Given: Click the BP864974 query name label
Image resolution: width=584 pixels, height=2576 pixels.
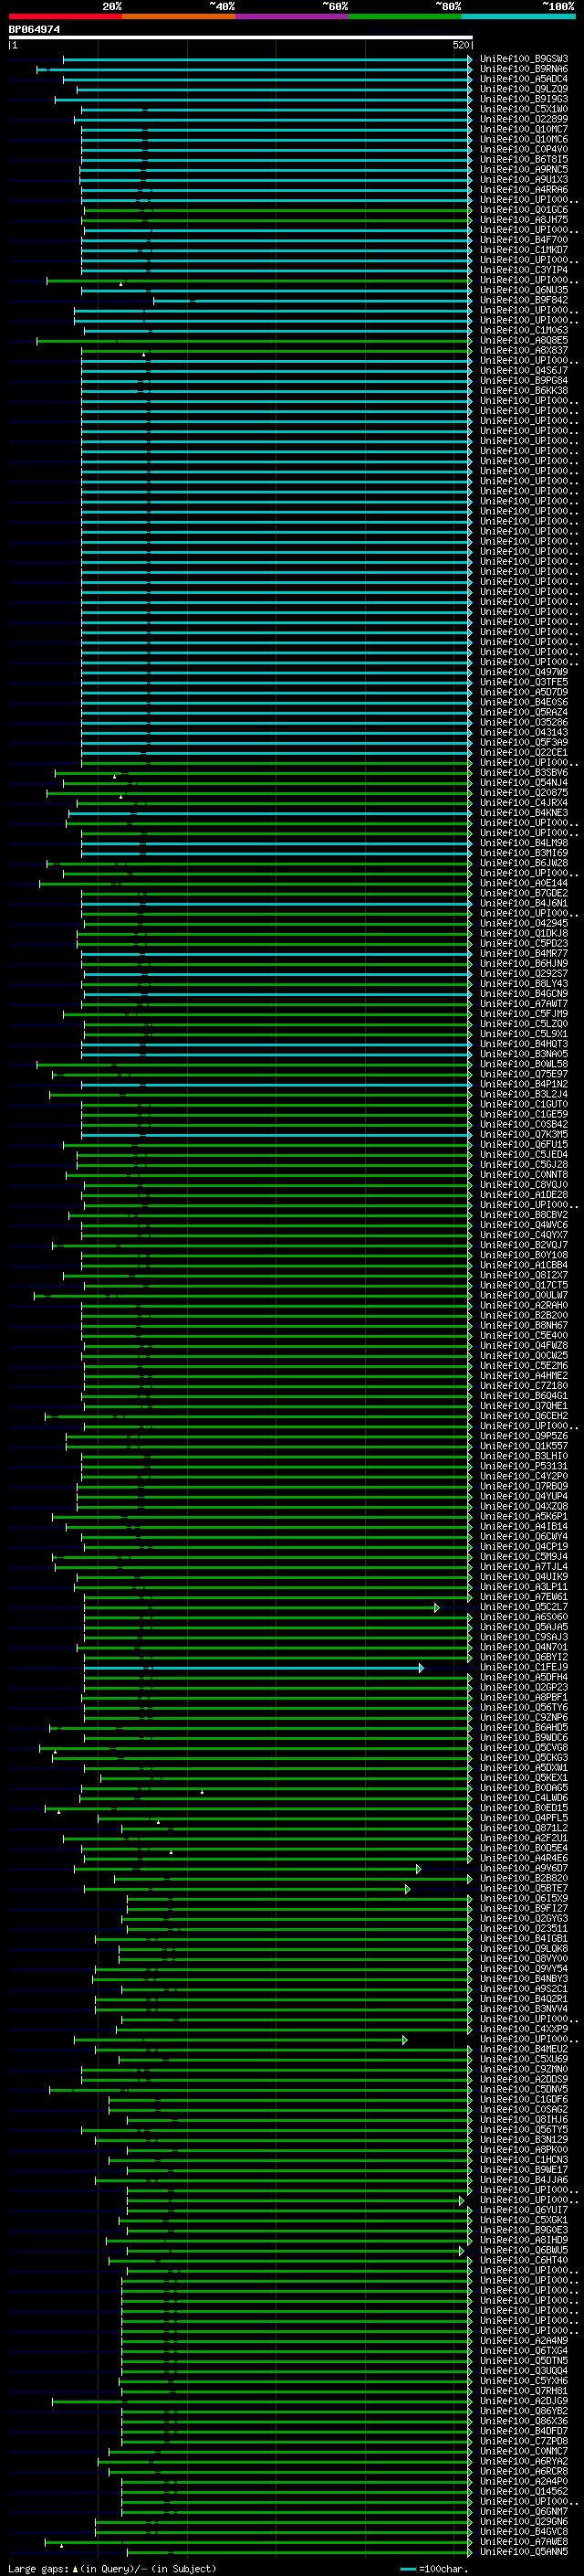Looking at the screenshot, I should [34, 30].
